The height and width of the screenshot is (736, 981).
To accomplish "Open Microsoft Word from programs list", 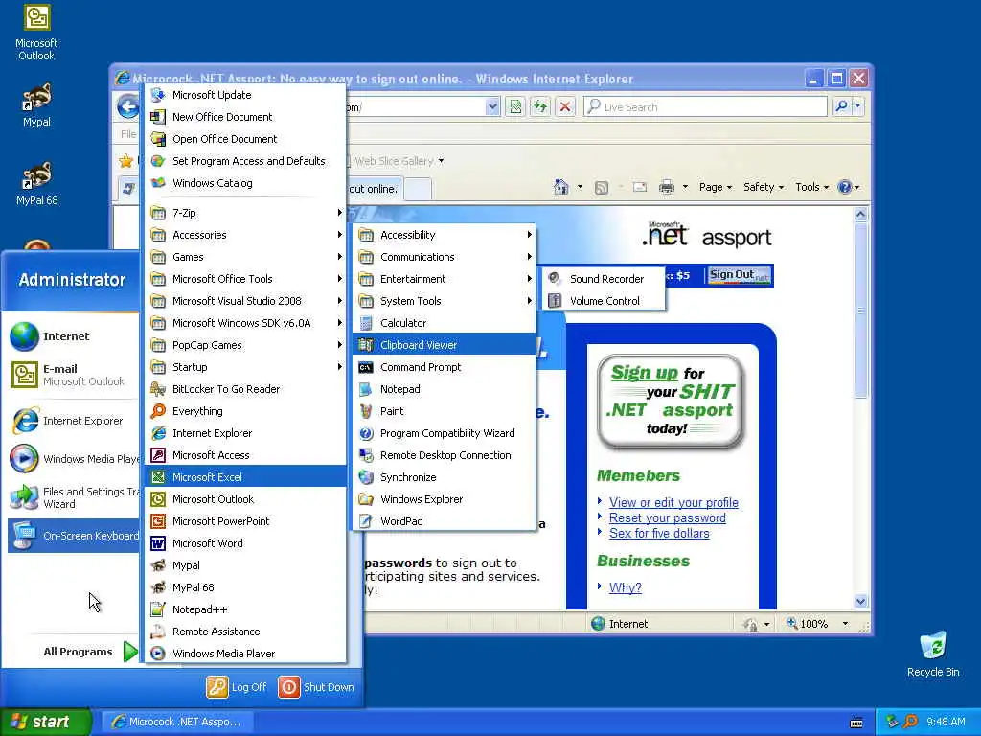I will click(246, 543).
